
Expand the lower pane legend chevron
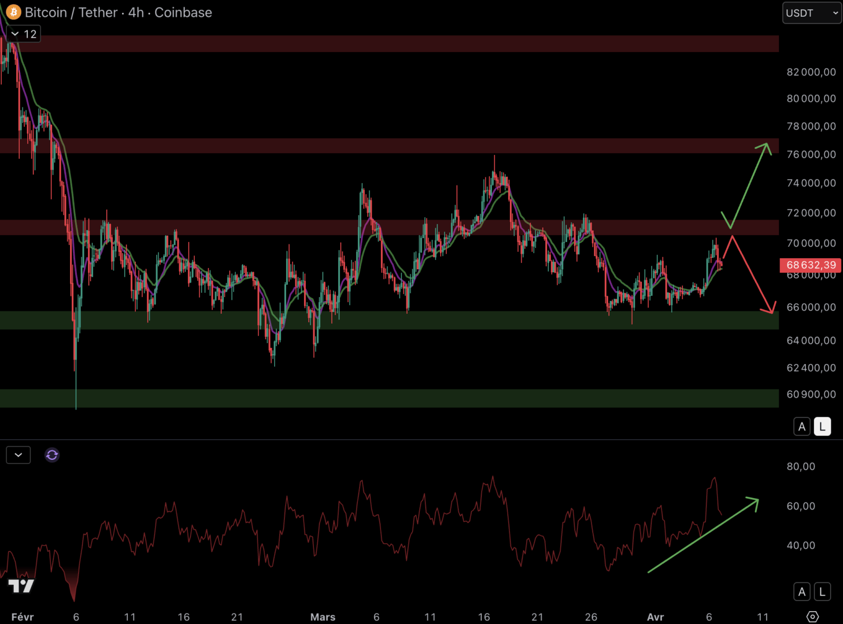tap(19, 455)
